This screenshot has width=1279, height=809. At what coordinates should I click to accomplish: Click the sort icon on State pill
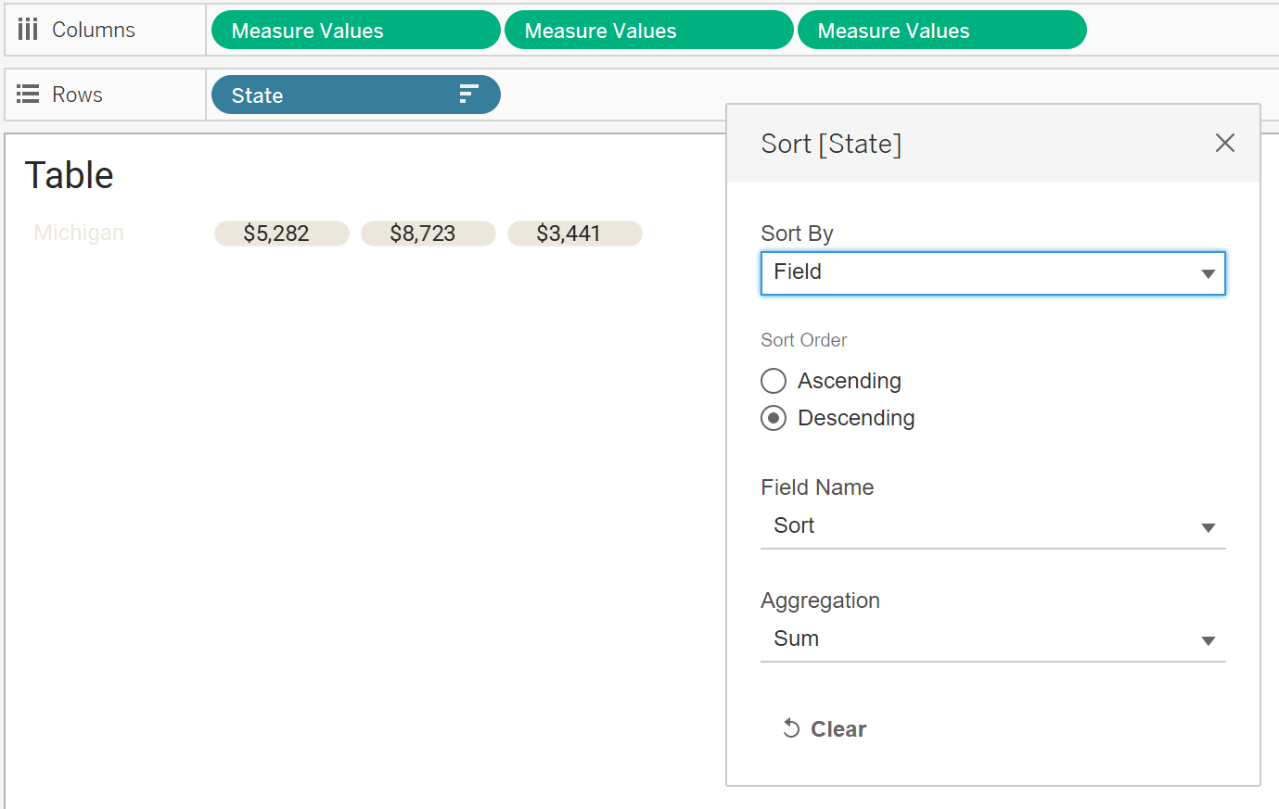pyautogui.click(x=468, y=95)
